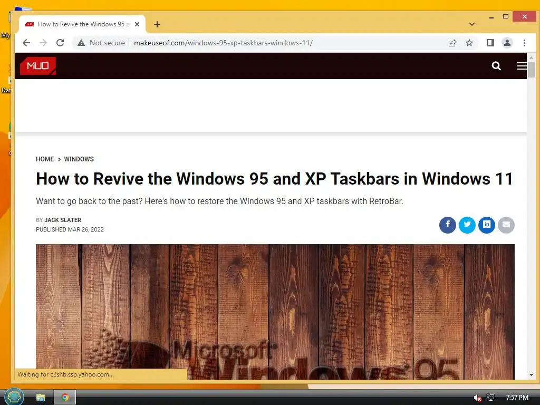Click the Chrome taskbar button
The width and height of the screenshot is (540, 405).
tap(65, 398)
